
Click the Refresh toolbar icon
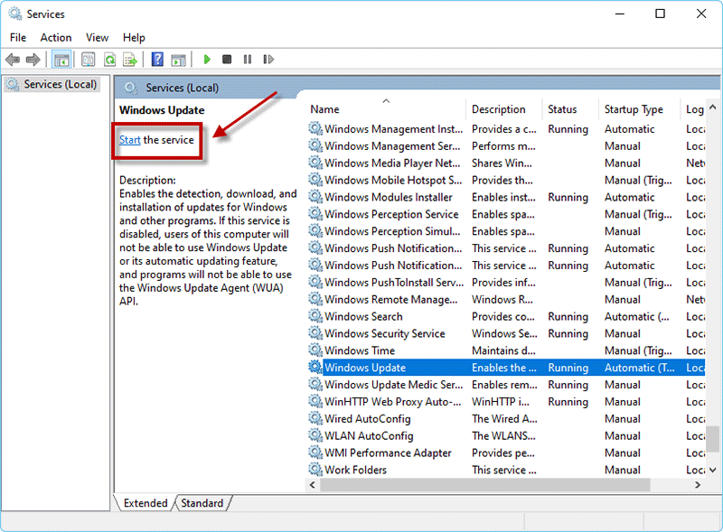tap(109, 60)
